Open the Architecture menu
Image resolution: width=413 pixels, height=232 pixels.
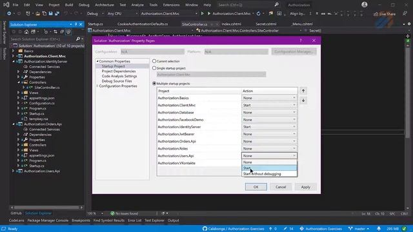(105, 5)
